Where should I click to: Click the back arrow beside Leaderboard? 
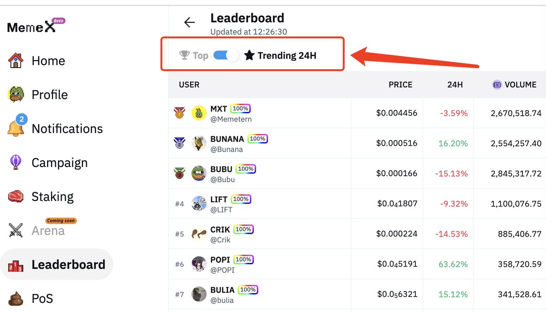pyautogui.click(x=189, y=22)
